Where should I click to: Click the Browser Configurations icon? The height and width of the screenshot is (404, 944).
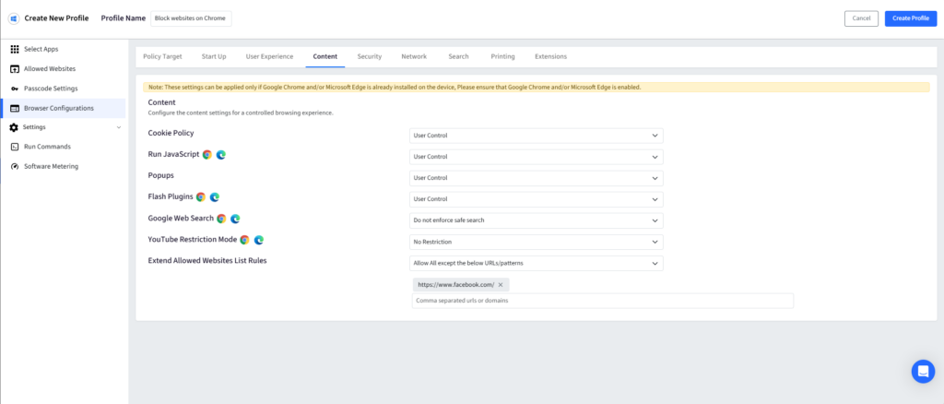15,108
